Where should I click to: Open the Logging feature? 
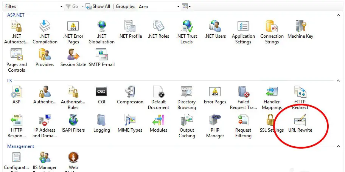(x=101, y=123)
